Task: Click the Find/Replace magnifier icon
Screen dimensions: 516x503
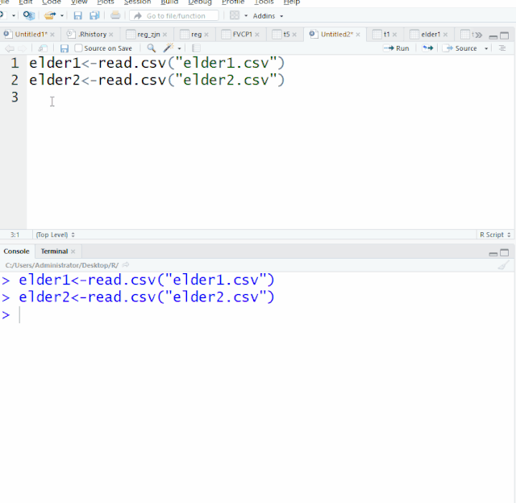Action: pos(151,48)
